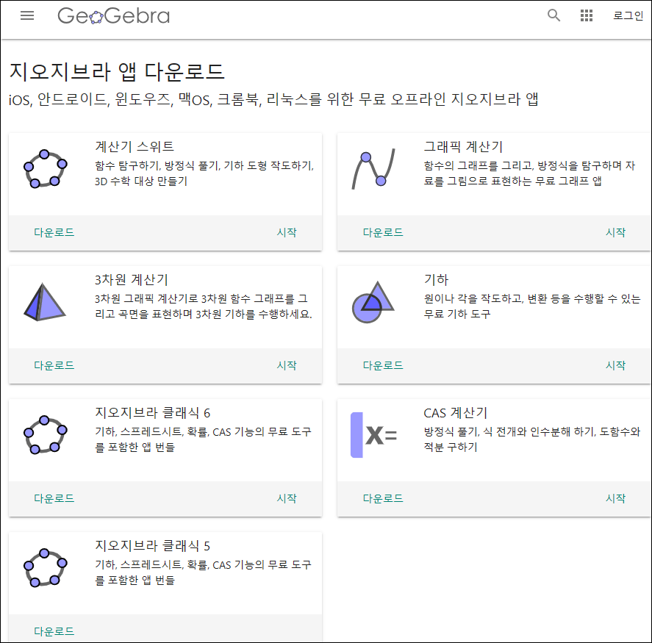Start the 그래픽 계산기 app
Screen dimensions: 652x643
click(x=615, y=232)
